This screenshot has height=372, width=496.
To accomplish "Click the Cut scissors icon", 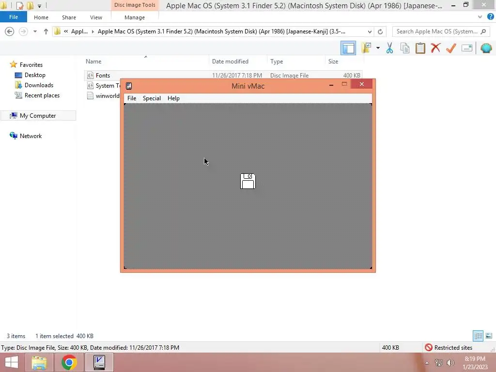I will 389,48.
